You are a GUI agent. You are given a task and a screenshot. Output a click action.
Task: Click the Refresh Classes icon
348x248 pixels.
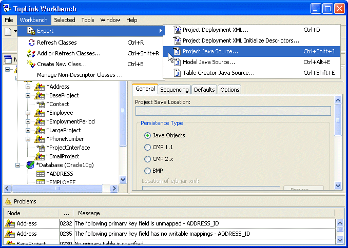pyautogui.click(x=31, y=43)
